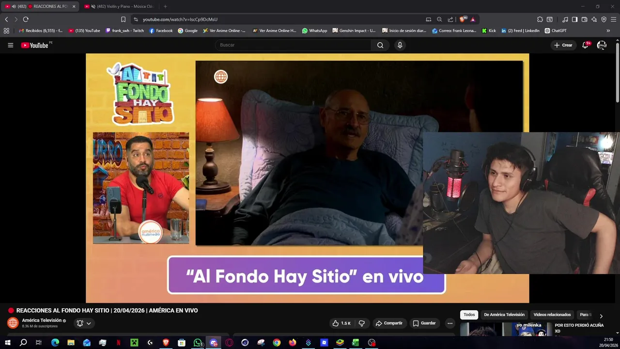620x349 pixels.
Task: Open POR ESTO PERDIÓ ACUÑA recommended video
Action: pyautogui.click(x=579, y=328)
